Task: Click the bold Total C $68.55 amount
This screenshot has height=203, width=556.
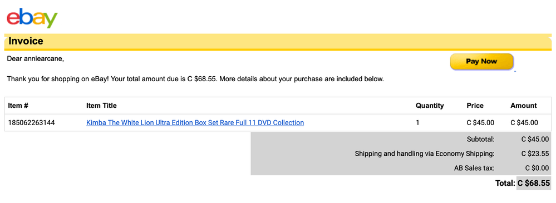Action: [534, 183]
